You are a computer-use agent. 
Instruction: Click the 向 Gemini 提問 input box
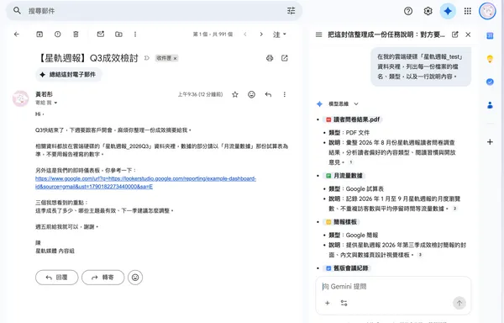pyautogui.click(x=393, y=287)
